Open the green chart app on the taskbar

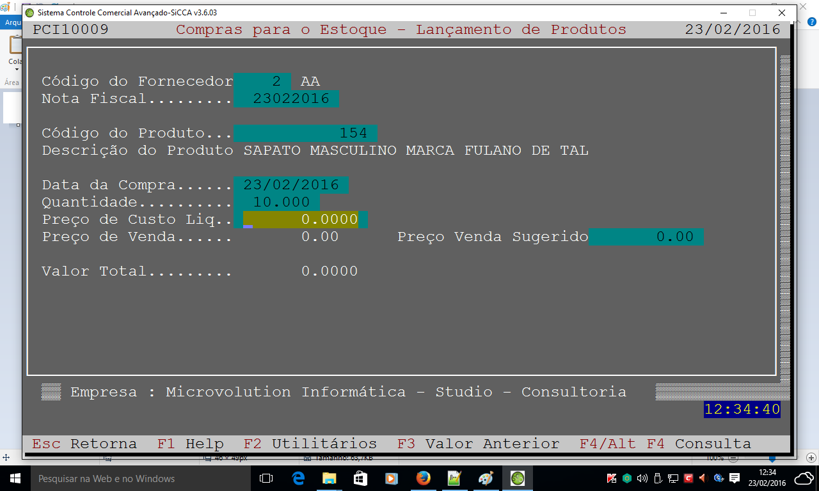(454, 478)
